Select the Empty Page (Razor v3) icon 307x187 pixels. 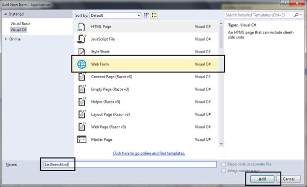[82, 89]
